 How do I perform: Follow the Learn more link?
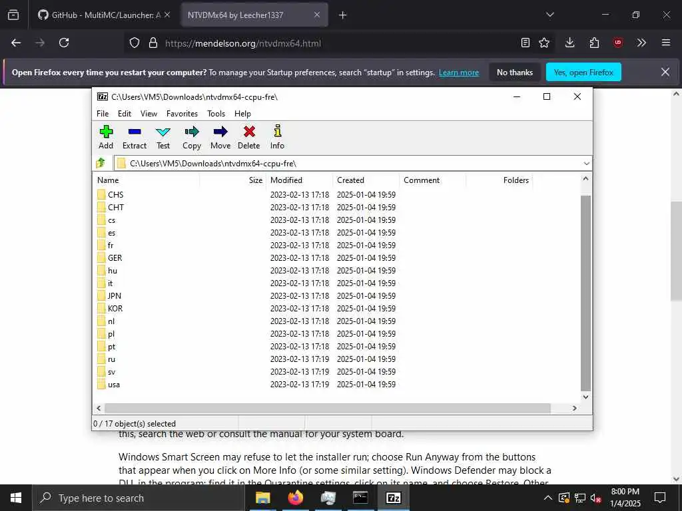(x=459, y=73)
